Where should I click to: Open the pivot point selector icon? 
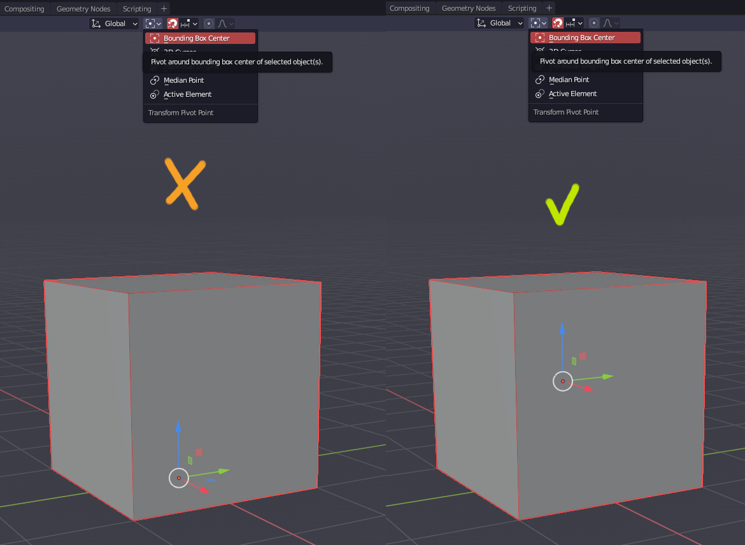click(x=151, y=23)
